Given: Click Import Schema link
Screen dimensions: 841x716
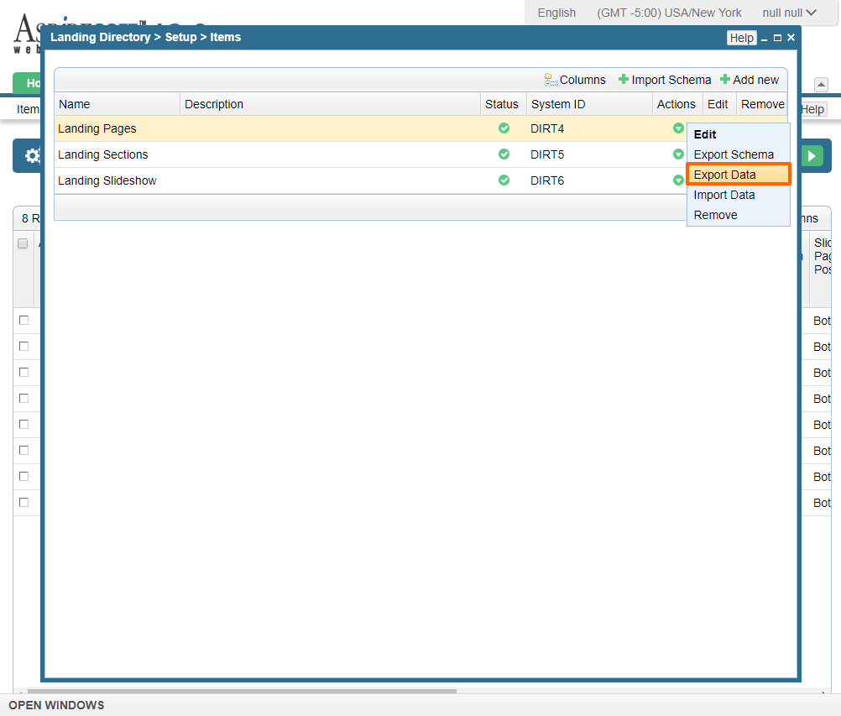Looking at the screenshot, I should 665,80.
